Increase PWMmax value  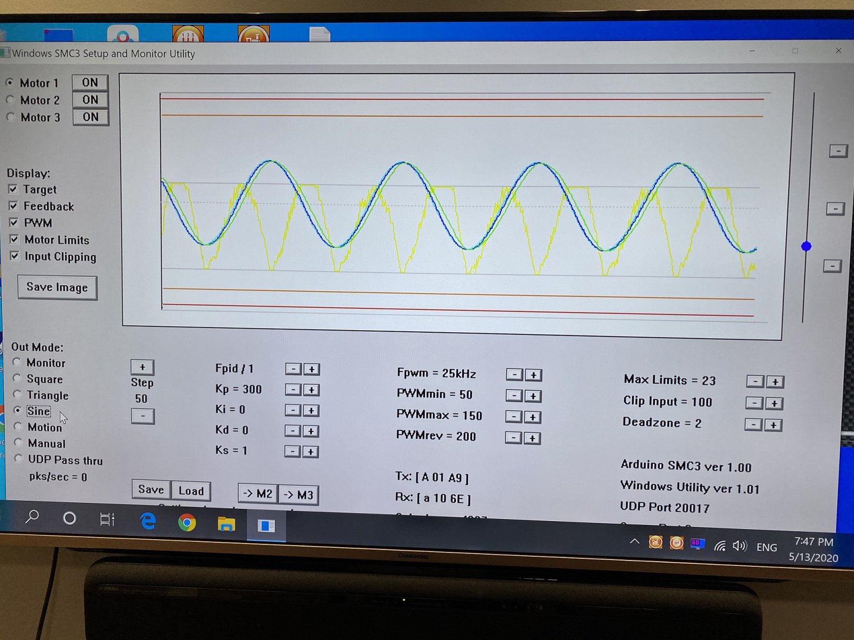click(532, 417)
